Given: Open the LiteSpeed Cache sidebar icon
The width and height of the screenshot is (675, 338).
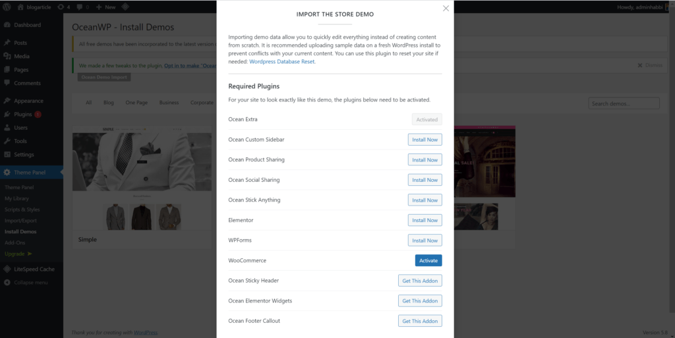Looking at the screenshot, I should [x=7, y=269].
